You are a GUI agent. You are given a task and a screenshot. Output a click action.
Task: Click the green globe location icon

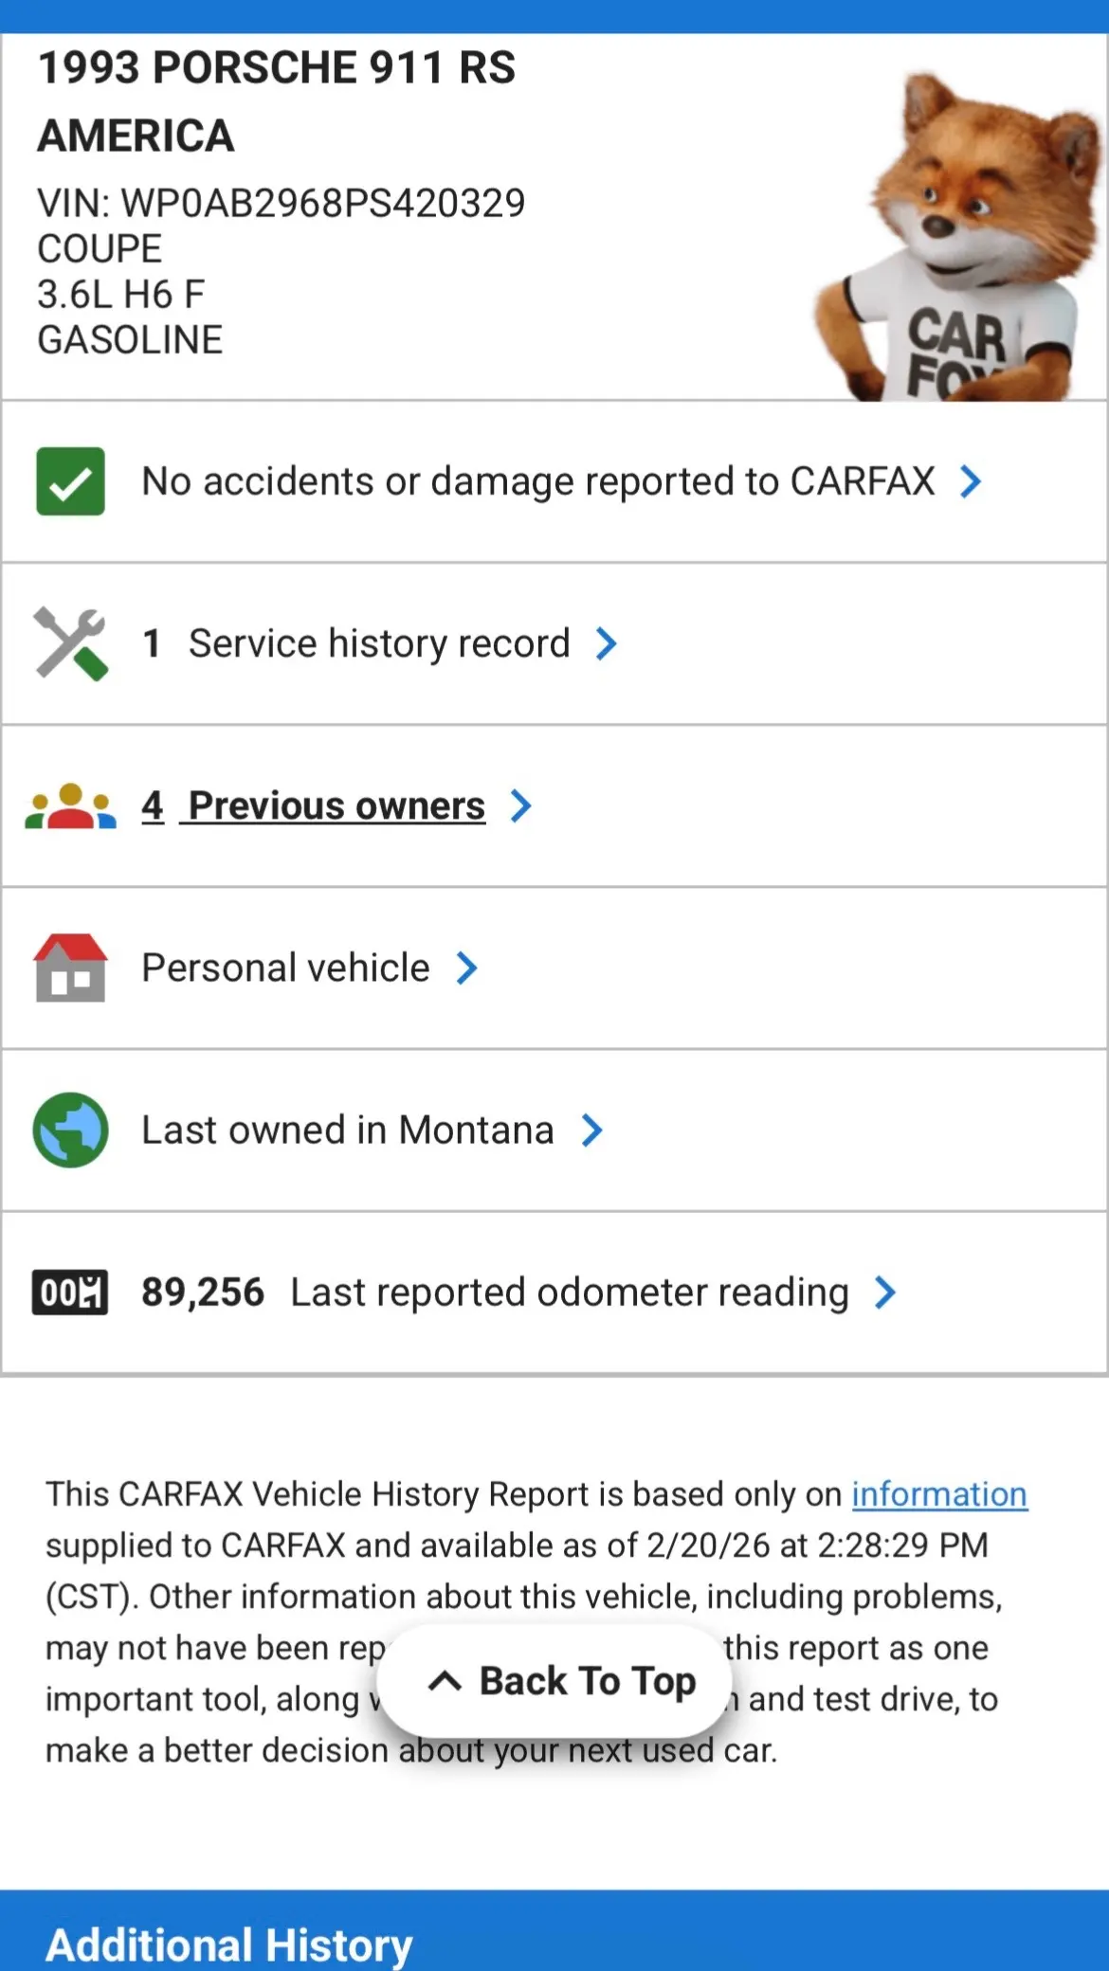(x=70, y=1130)
